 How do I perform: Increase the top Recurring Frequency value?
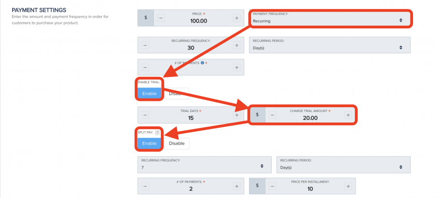pyautogui.click(x=236, y=45)
